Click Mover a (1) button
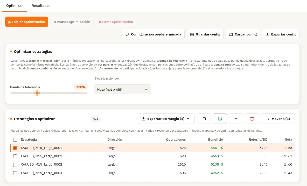This screenshot has width=307, height=186. click(278, 119)
